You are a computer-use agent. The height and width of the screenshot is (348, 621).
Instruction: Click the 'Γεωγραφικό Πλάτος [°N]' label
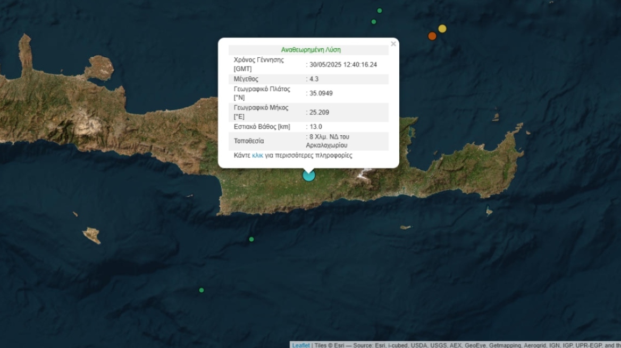point(262,93)
